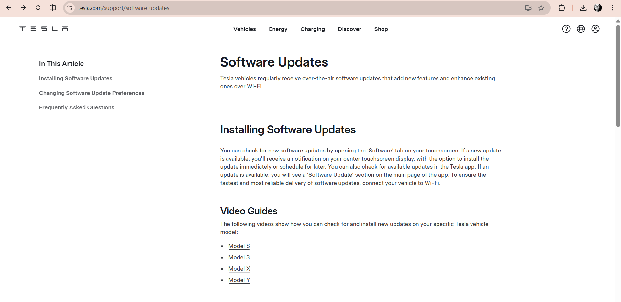Open the browser downloads icon
Image resolution: width=621 pixels, height=302 pixels.
[583, 8]
